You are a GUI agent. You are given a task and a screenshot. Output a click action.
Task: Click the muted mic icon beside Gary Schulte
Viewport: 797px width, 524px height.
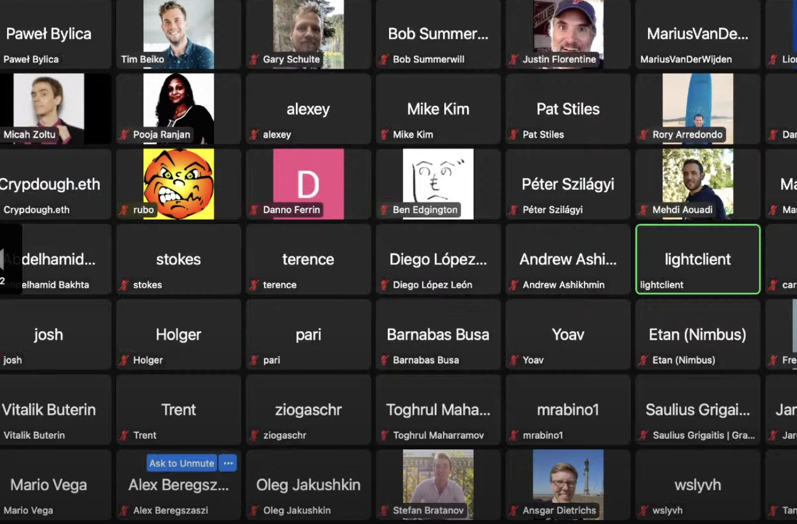tap(254, 59)
